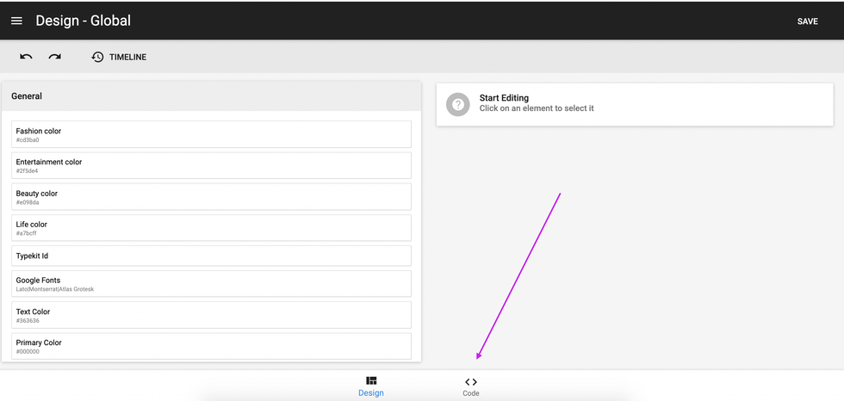Select the Primary Color field

(x=211, y=346)
